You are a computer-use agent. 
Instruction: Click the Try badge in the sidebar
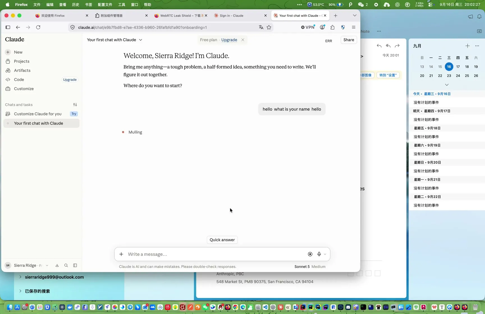(74, 114)
